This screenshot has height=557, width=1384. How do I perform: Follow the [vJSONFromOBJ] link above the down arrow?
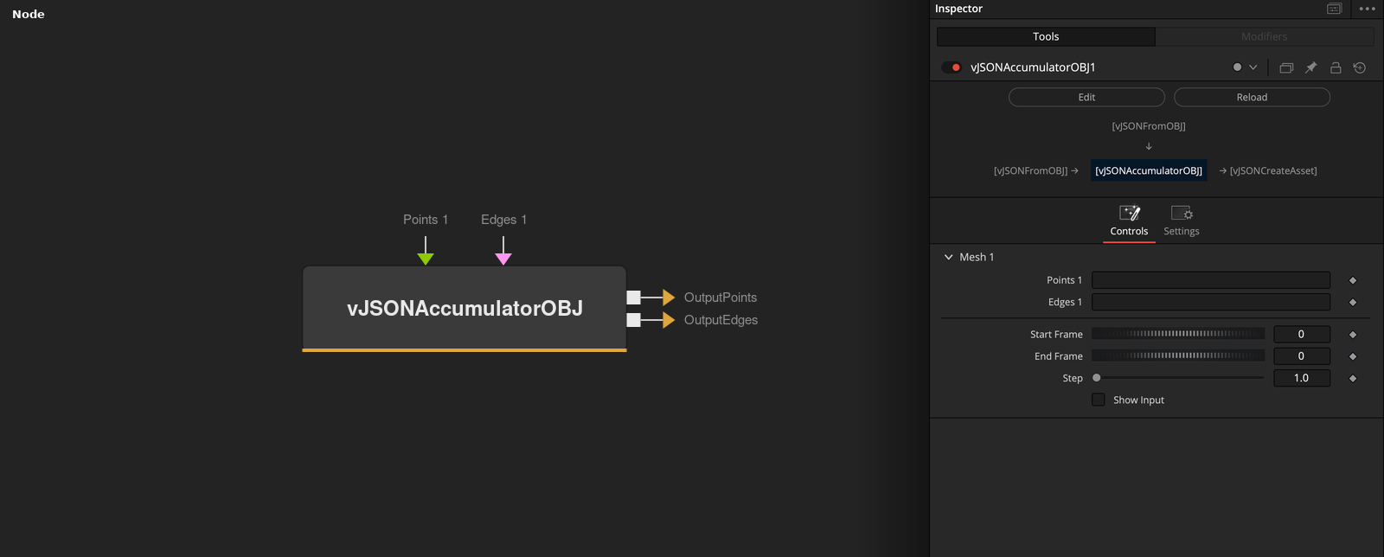(1149, 126)
